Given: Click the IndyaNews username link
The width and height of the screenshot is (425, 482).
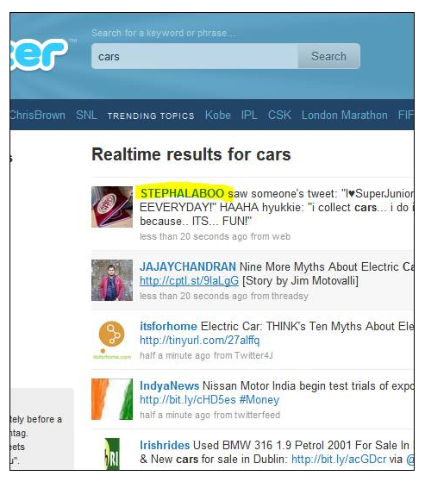Looking at the screenshot, I should click(x=170, y=385).
